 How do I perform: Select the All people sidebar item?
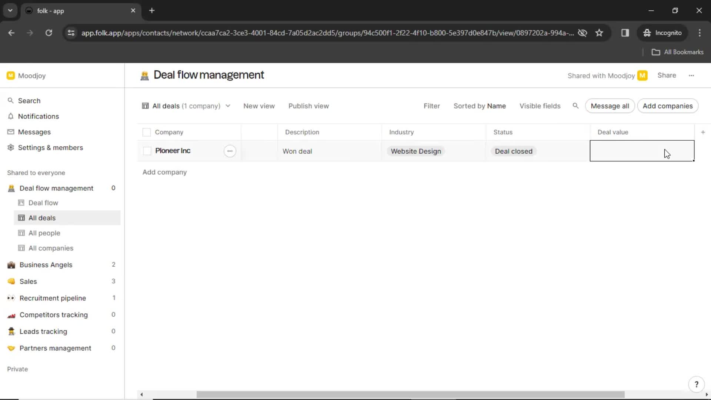(44, 233)
